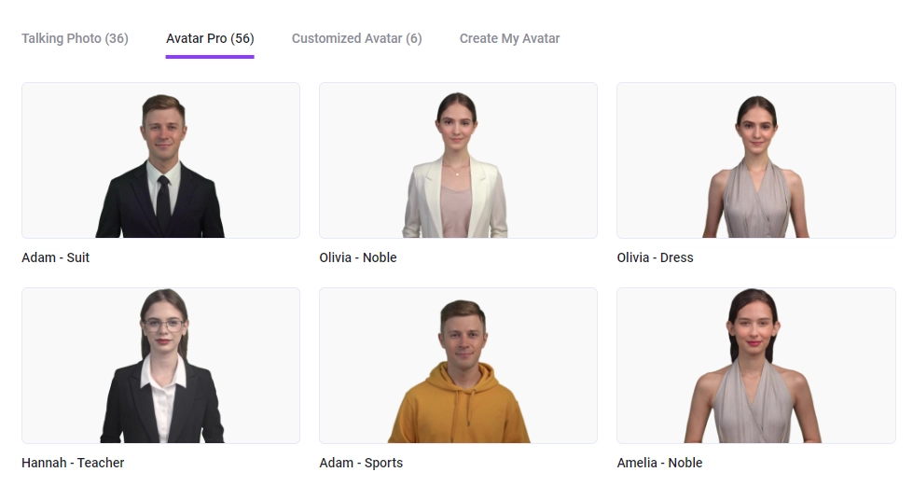Click the "Hannah - Teacher" name label
Image resolution: width=913 pixels, height=486 pixels.
point(73,463)
